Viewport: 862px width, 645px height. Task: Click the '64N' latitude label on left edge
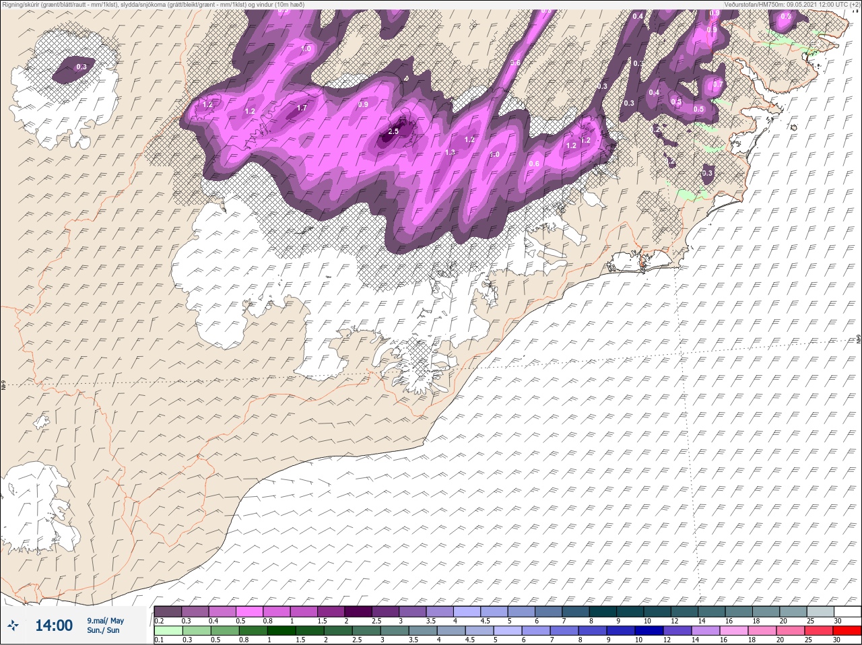[3, 386]
